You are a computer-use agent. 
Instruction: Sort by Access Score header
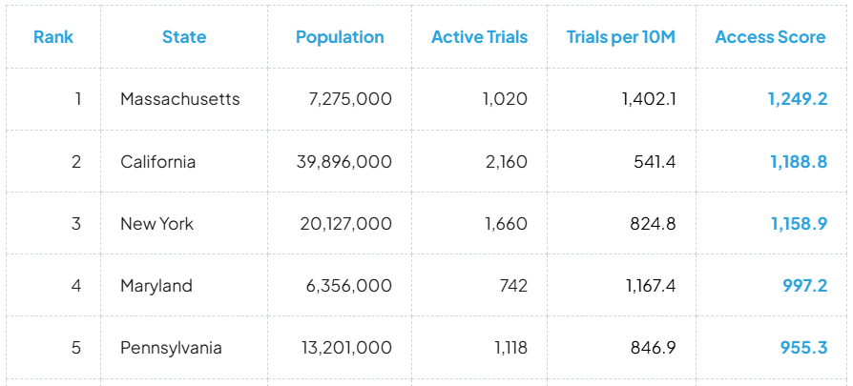click(x=770, y=37)
